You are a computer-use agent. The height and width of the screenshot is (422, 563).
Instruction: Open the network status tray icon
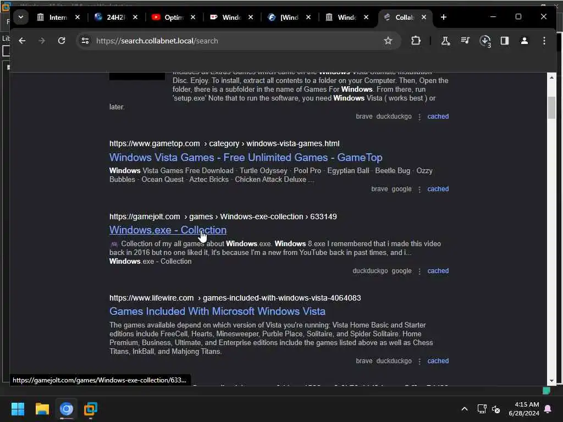[x=482, y=409]
